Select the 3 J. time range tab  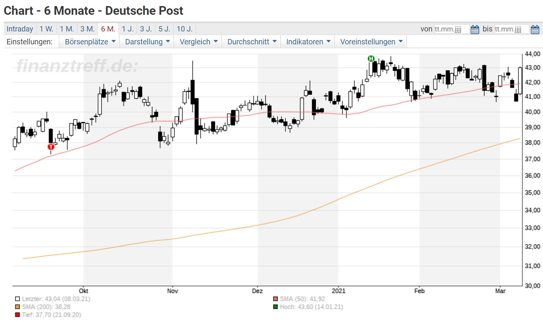point(146,29)
